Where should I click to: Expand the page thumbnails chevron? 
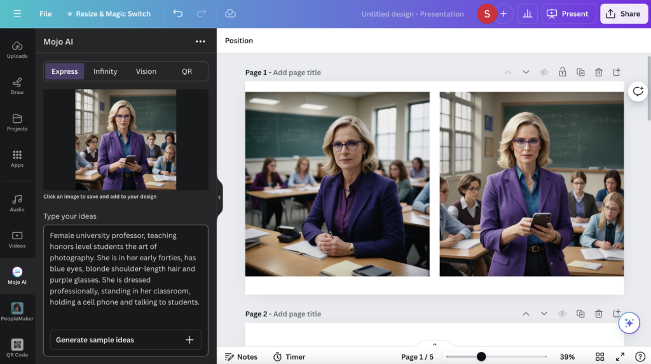434,344
